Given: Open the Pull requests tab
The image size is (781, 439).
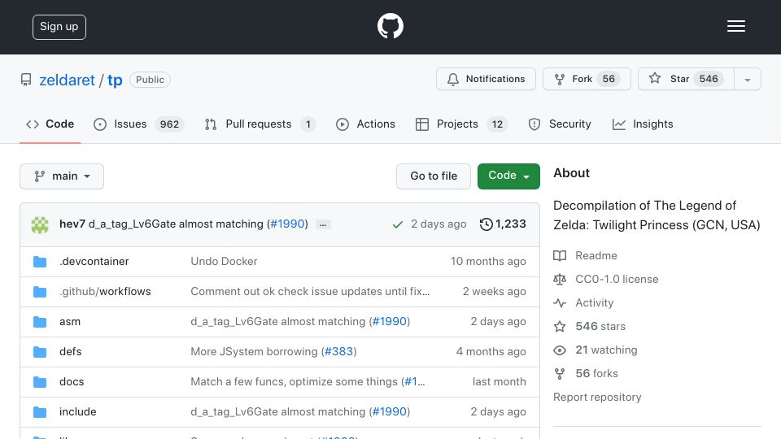Looking at the screenshot, I should point(260,124).
